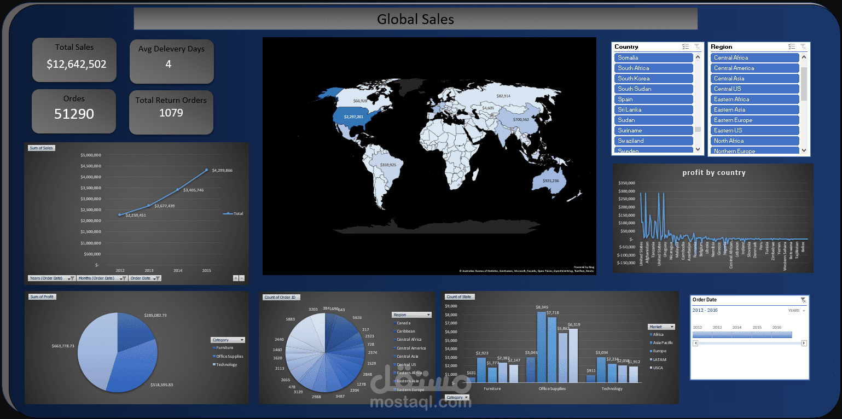Image resolution: width=842 pixels, height=419 pixels.
Task: Toggle Eastern Europe in the Region slicer
Action: pos(755,120)
